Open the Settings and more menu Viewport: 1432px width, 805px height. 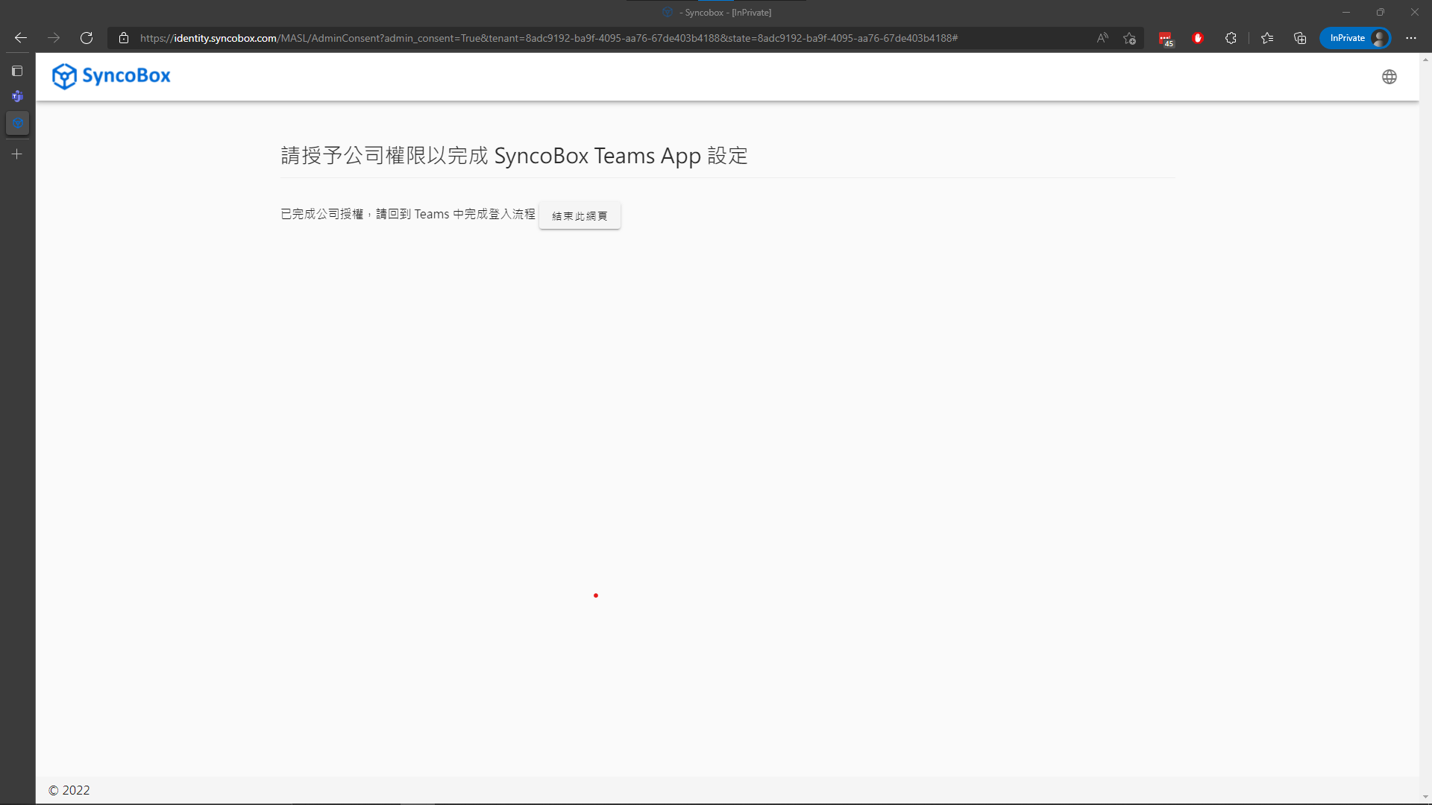[1411, 38]
